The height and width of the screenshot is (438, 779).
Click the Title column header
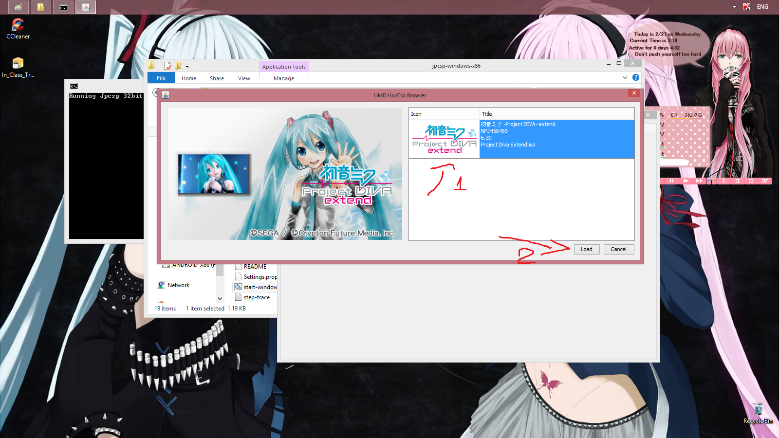(557, 114)
